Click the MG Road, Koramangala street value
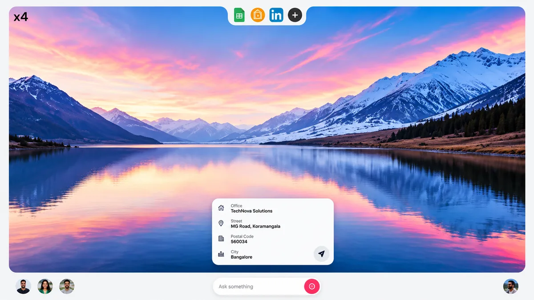This screenshot has height=300, width=534. coord(255,226)
